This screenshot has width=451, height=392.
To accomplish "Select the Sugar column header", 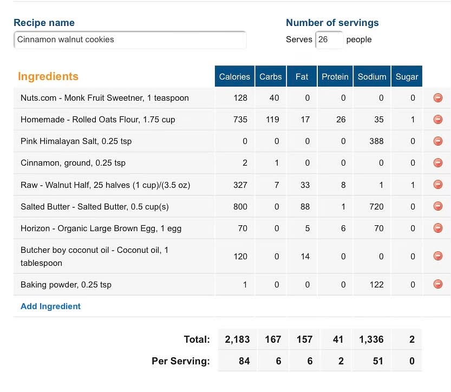I will tap(407, 76).
